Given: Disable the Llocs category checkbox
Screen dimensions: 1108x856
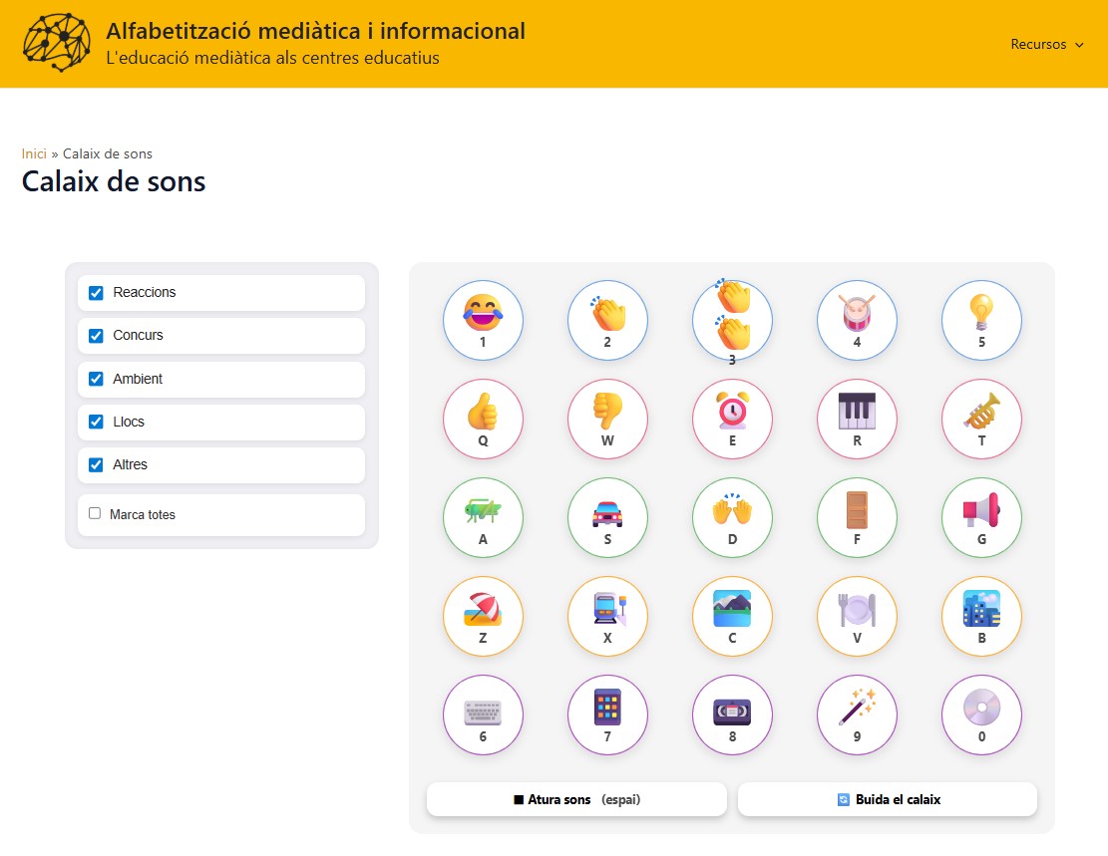Looking at the screenshot, I should 96,422.
